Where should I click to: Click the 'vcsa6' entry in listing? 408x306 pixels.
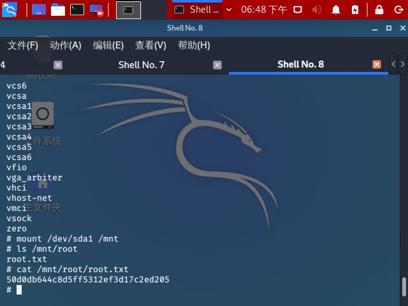pos(19,157)
